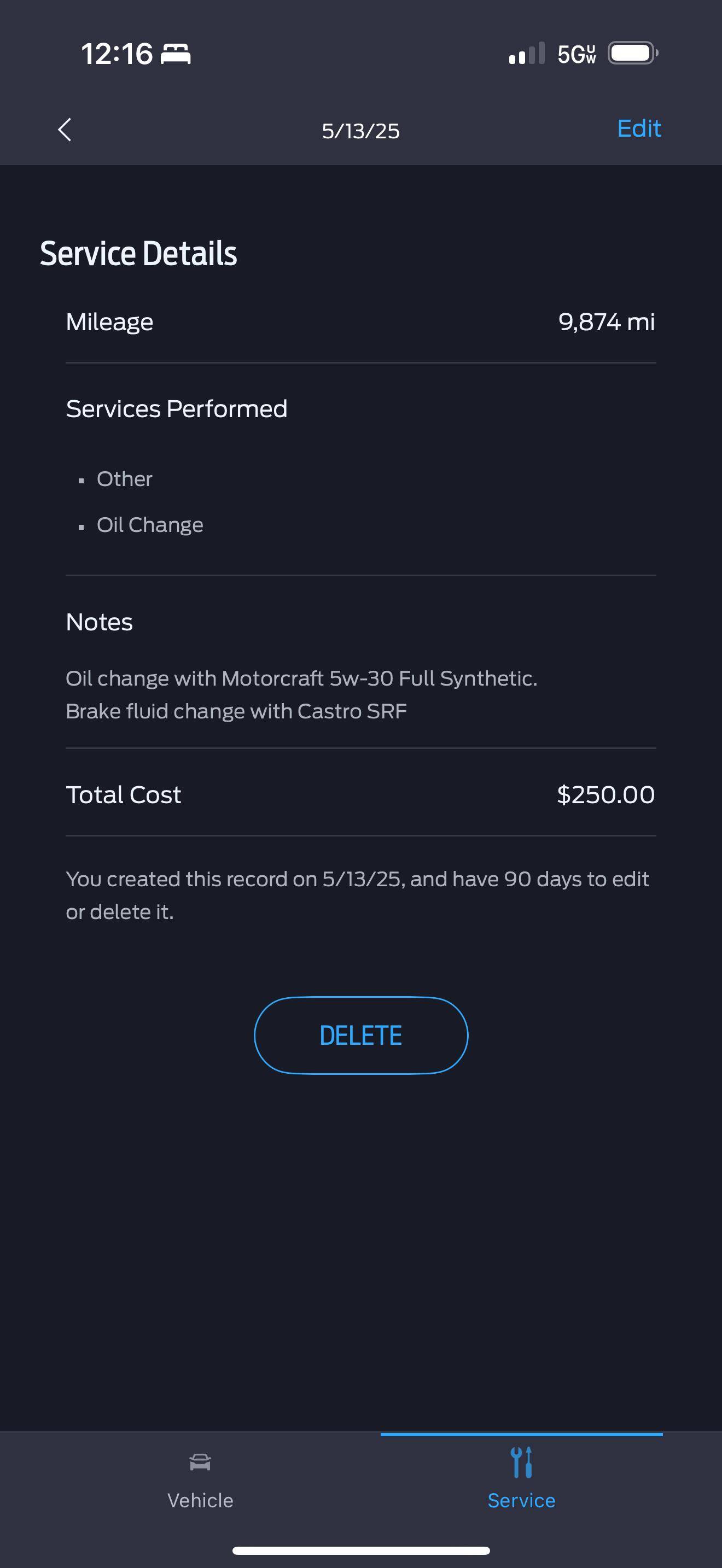Tap the 9,874 mi mileage value
The height and width of the screenshot is (1568, 722).
(x=607, y=322)
